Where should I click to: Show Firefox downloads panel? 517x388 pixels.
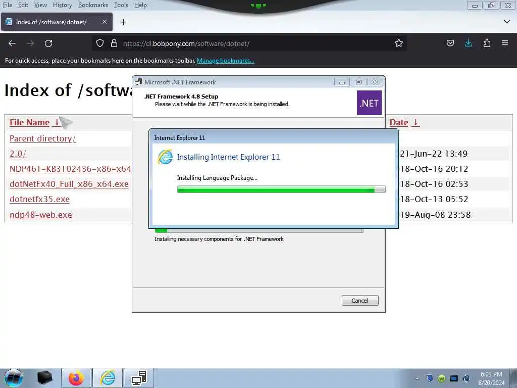click(468, 43)
